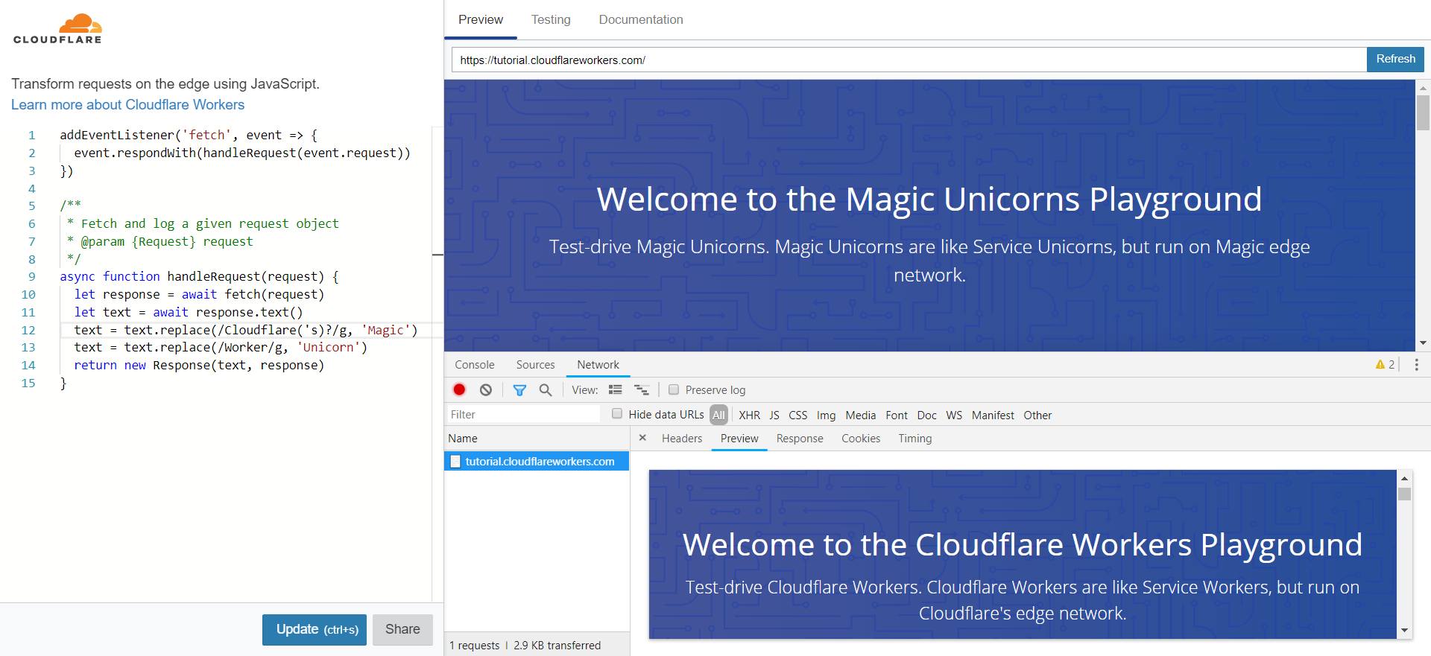
Task: Click the document icon beside tutorial.cloudflareworkers.com
Action: pyautogui.click(x=455, y=462)
